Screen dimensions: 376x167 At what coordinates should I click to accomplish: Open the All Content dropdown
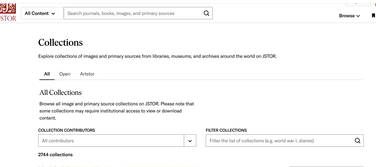(x=40, y=13)
